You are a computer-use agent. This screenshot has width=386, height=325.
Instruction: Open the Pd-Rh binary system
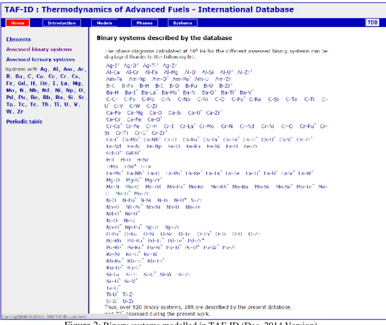tap(114, 241)
